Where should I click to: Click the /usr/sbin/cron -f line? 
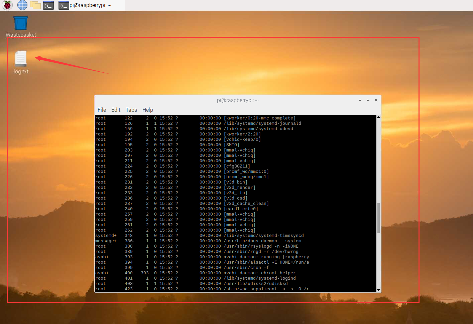(x=182, y=268)
